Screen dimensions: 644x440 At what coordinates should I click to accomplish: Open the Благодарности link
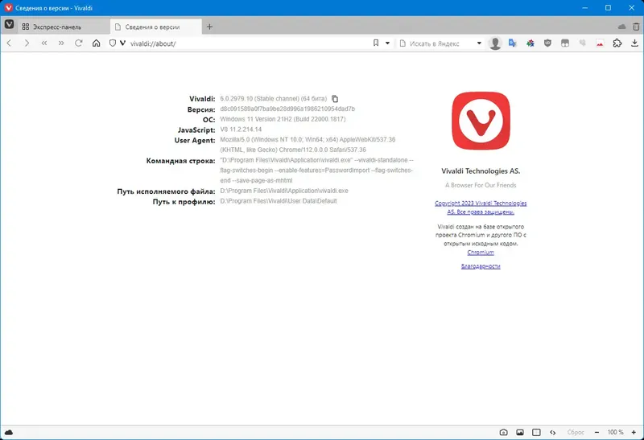pyautogui.click(x=481, y=266)
